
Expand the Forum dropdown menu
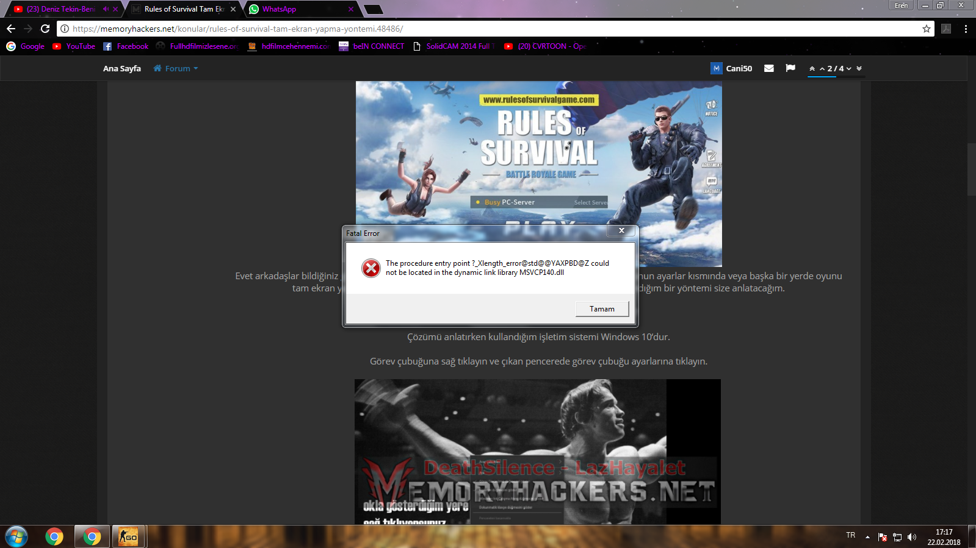point(176,68)
